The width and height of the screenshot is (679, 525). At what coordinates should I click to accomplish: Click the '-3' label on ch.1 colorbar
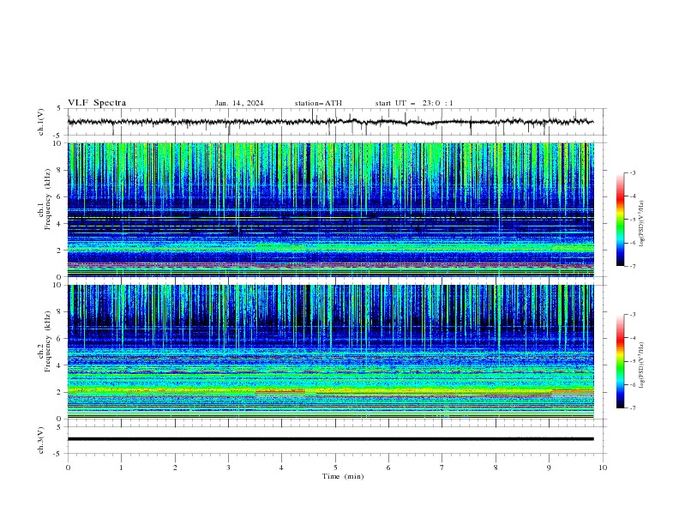tap(632, 172)
